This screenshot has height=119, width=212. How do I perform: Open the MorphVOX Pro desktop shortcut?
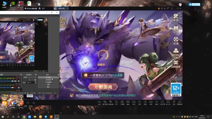click(21, 5)
